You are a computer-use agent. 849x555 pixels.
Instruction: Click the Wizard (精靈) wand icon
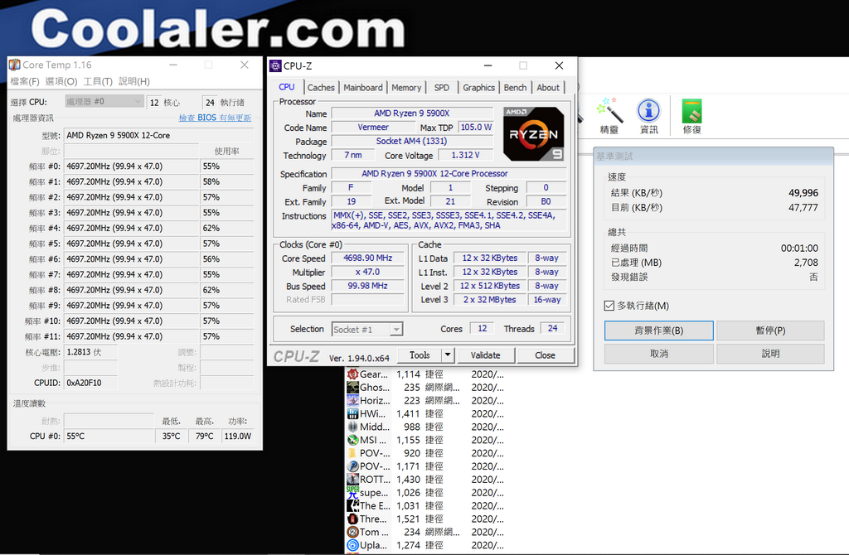(609, 110)
